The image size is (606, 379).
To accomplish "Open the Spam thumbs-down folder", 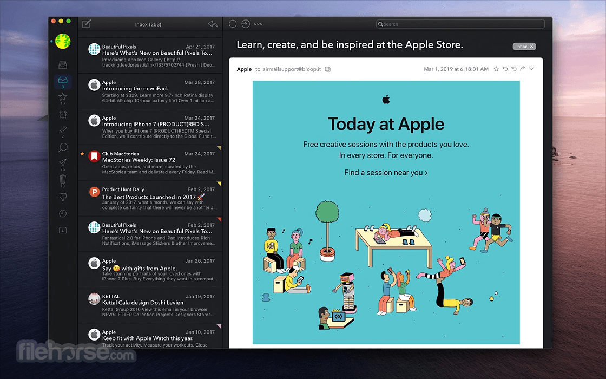I will click(x=63, y=197).
